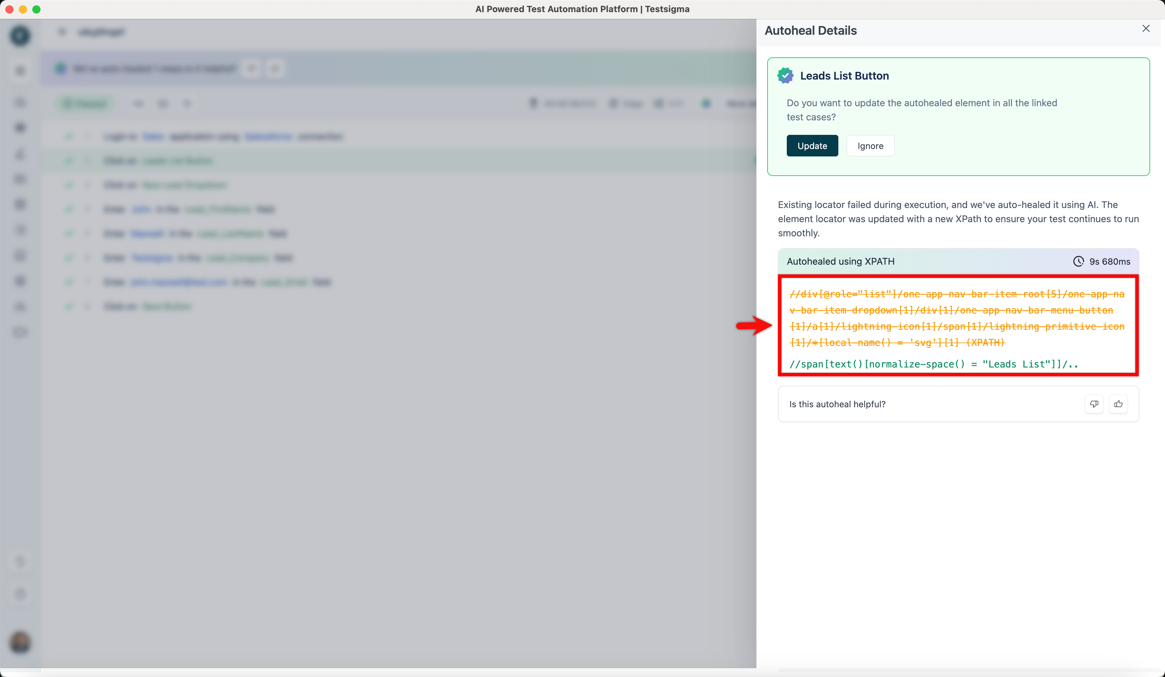Click the second navigation icon in left sidebar
The height and width of the screenshot is (677, 1165).
pyautogui.click(x=20, y=102)
